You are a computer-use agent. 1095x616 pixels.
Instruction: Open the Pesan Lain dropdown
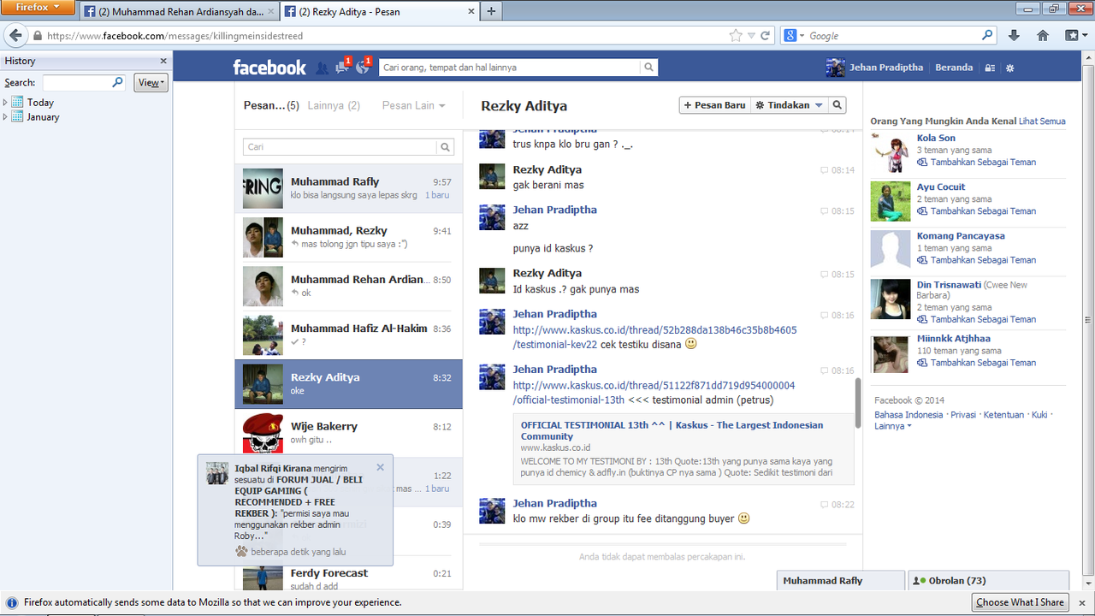(413, 105)
